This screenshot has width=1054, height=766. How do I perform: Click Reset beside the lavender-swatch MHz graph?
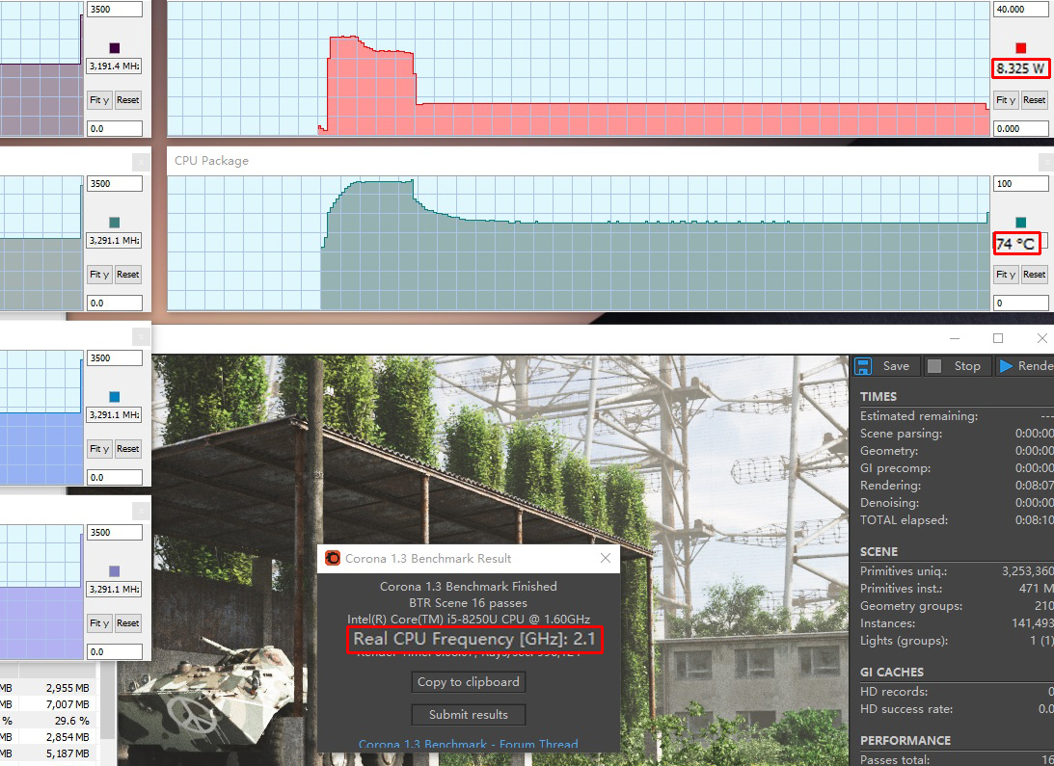(127, 622)
